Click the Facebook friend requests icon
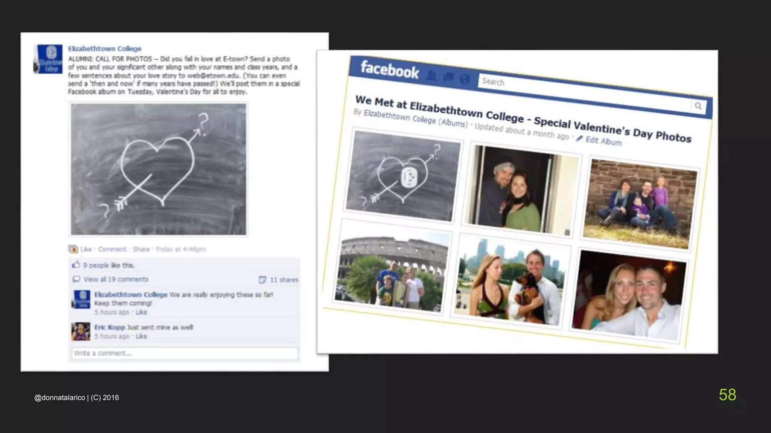771x433 pixels. [431, 76]
